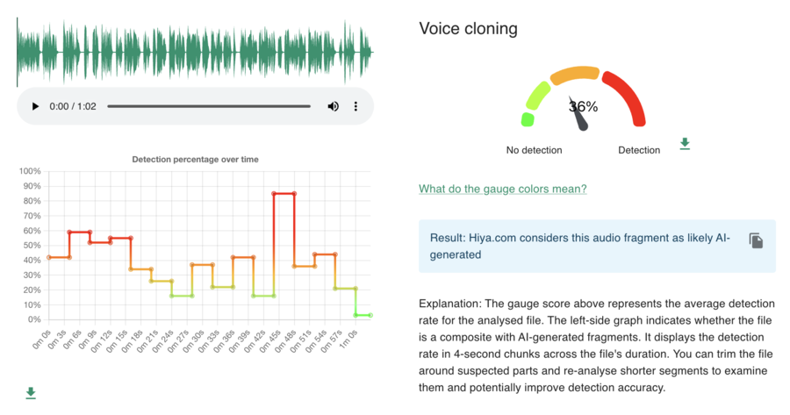Click the 'Detection percentage over time' chart title
Viewport: 790px width, 415px height.
click(x=195, y=159)
